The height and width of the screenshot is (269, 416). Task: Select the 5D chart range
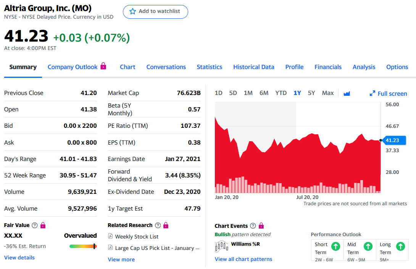(x=233, y=93)
